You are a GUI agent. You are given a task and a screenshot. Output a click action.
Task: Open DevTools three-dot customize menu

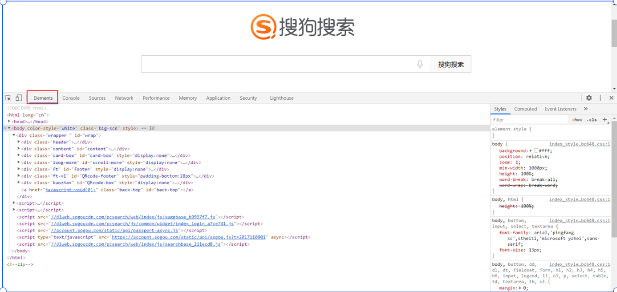(x=601, y=98)
